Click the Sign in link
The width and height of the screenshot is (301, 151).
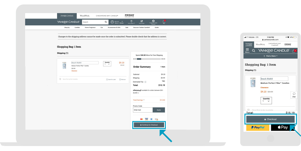(x=116, y=23)
